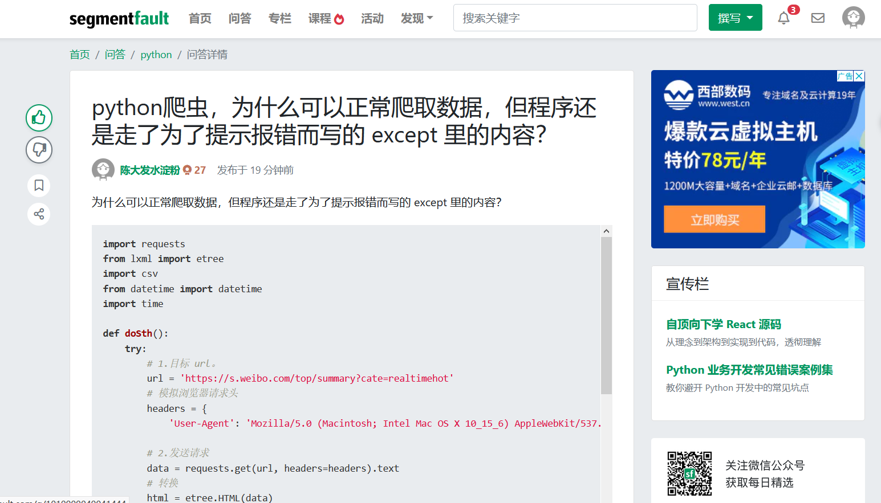
Task: Open 活动 in the top nav
Action: [372, 18]
